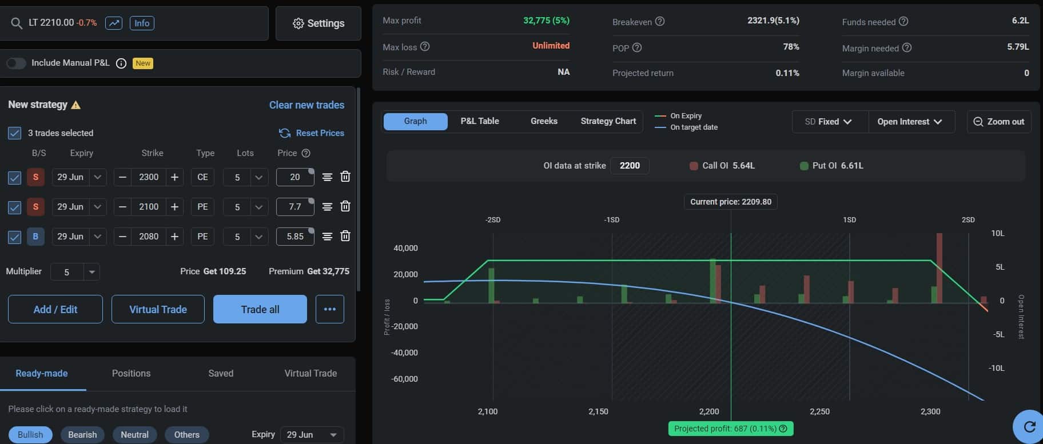Open the LT chart trend icon
Screen dimensions: 1043x444
click(114, 23)
